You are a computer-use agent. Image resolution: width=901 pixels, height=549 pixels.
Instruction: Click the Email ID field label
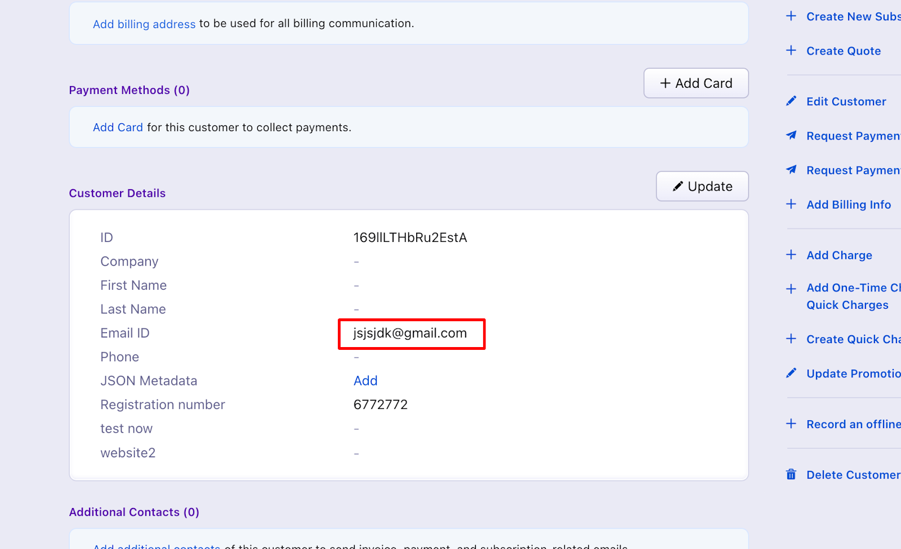pyautogui.click(x=125, y=333)
